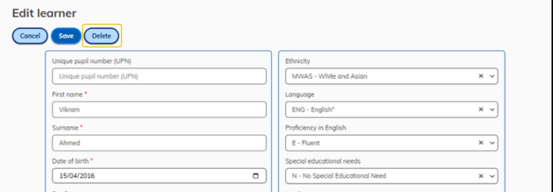Open the E - Fluent combo box
The width and height of the screenshot is (553, 192).
click(x=392, y=143)
